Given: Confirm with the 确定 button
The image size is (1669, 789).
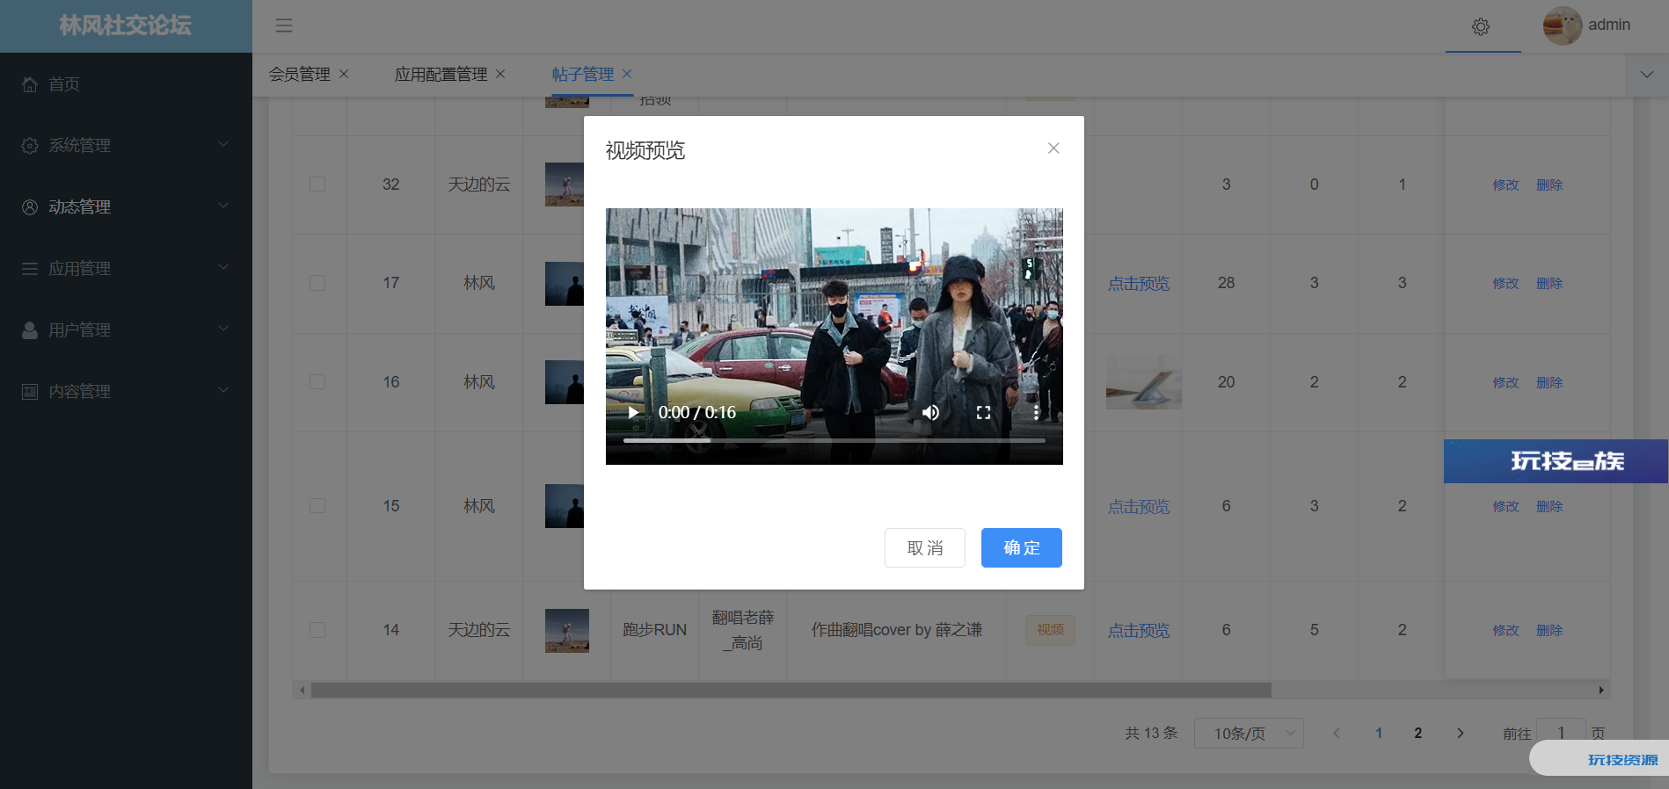Looking at the screenshot, I should point(1022,547).
